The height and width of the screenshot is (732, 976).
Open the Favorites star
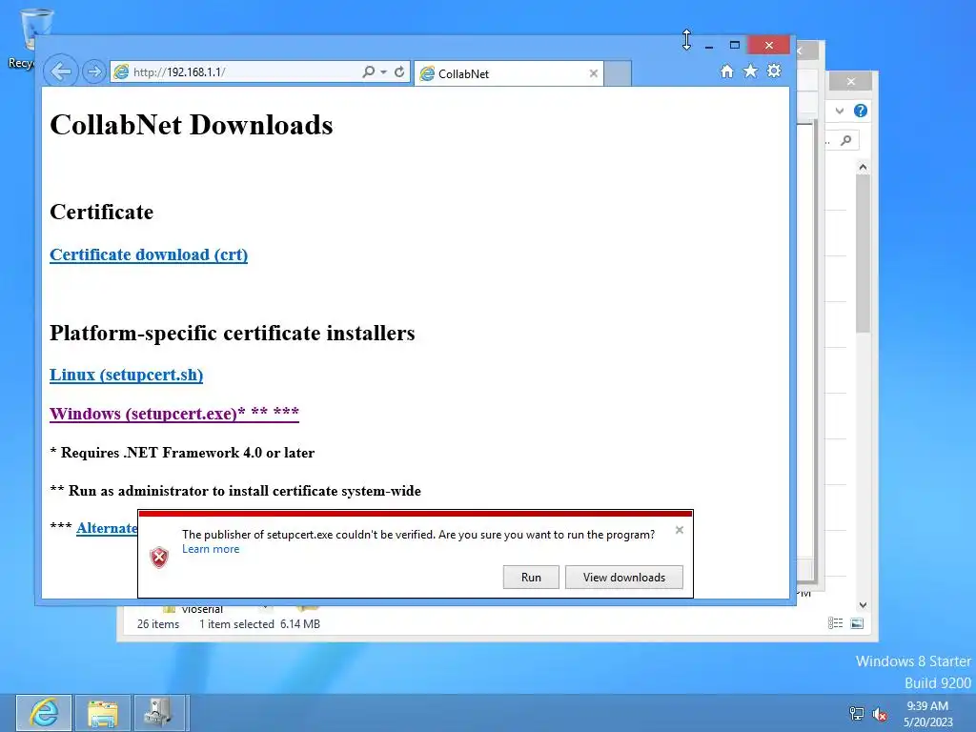(751, 71)
